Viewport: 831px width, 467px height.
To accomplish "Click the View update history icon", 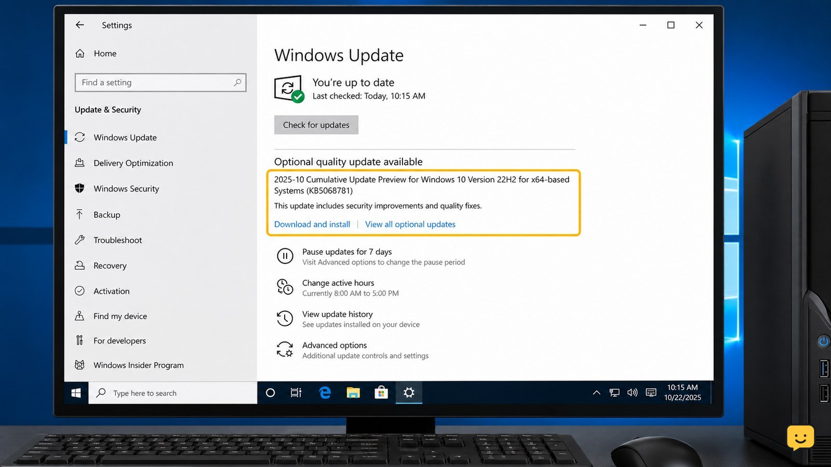I will (285, 318).
